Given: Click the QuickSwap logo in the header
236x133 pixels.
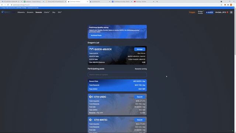Looking at the screenshot, I should click(8, 12).
